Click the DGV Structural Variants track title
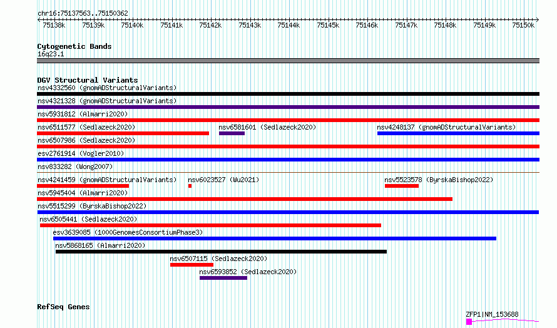Viewport: 557px width, 328px height. [x=88, y=80]
